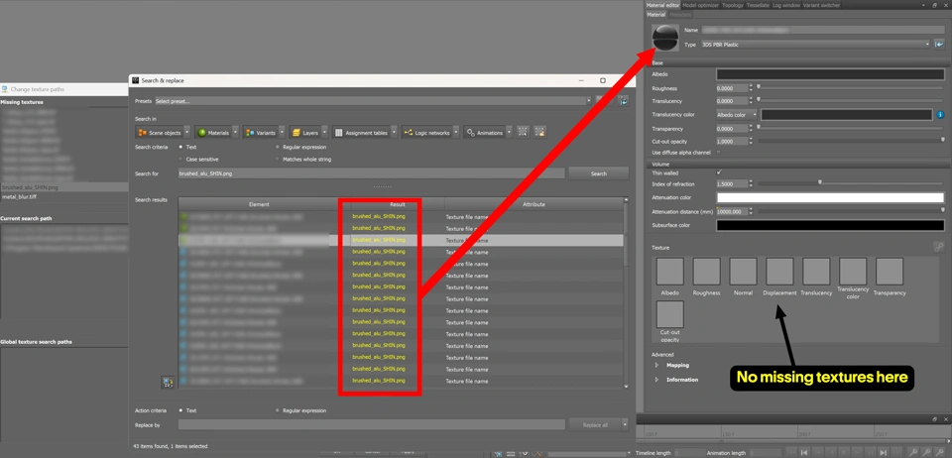Viewport: 952px width, 458px height.
Task: Toggle the Assignment tables search-in button
Action: point(361,132)
